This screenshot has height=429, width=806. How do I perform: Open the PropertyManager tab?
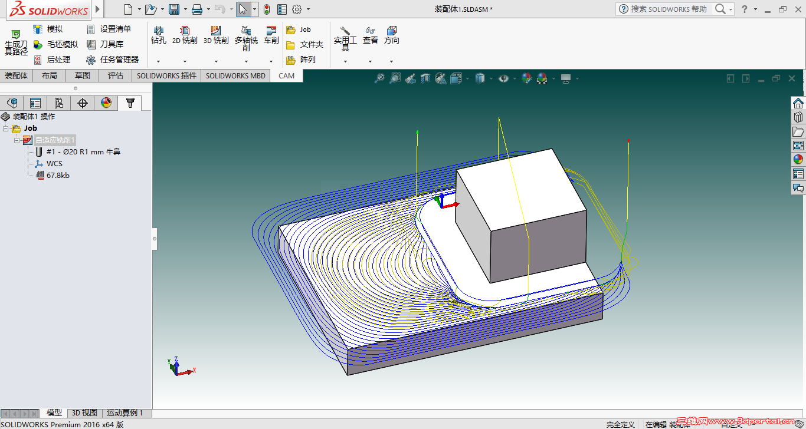pos(35,103)
